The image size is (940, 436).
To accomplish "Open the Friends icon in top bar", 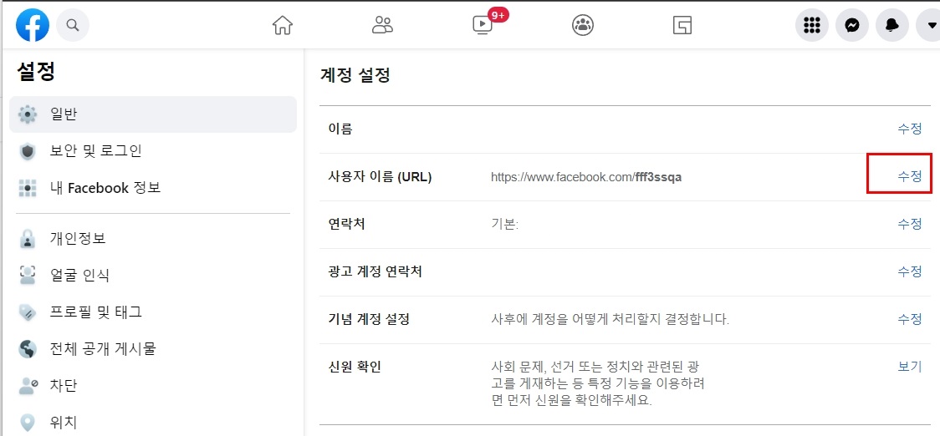I will pyautogui.click(x=382, y=24).
